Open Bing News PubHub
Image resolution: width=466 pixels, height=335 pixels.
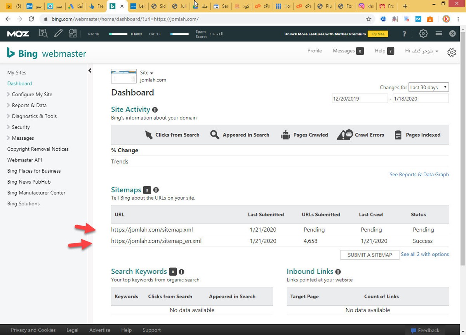point(29,182)
